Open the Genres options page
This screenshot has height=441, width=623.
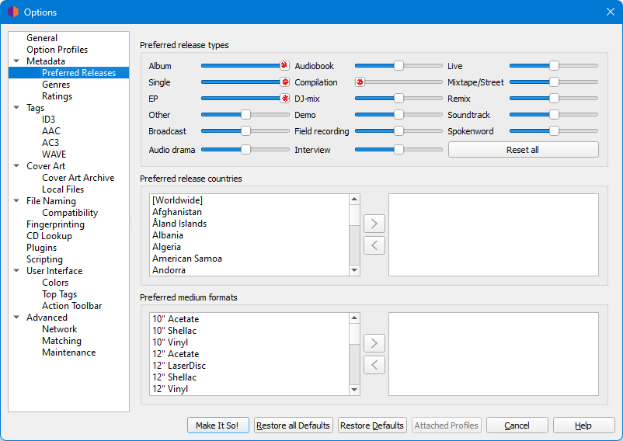click(x=56, y=85)
